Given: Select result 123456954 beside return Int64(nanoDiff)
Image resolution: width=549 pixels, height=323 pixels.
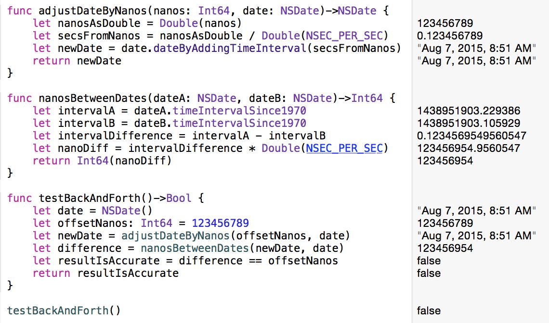Looking at the screenshot, I should (445, 161).
